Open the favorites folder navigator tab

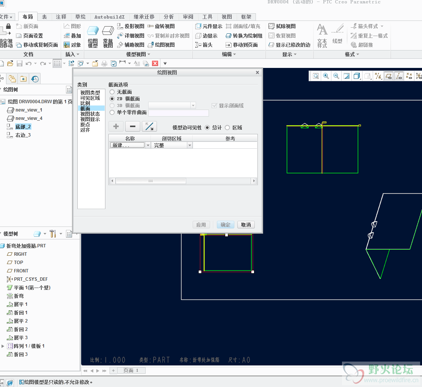[24, 79]
